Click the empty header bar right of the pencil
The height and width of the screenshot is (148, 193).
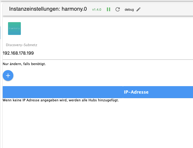tap(167, 9)
